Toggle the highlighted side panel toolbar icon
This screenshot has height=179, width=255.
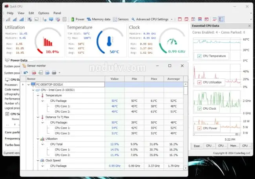[x=221, y=19]
